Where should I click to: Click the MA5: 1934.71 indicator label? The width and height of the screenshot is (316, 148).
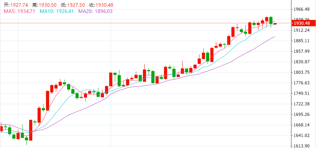pos(20,11)
